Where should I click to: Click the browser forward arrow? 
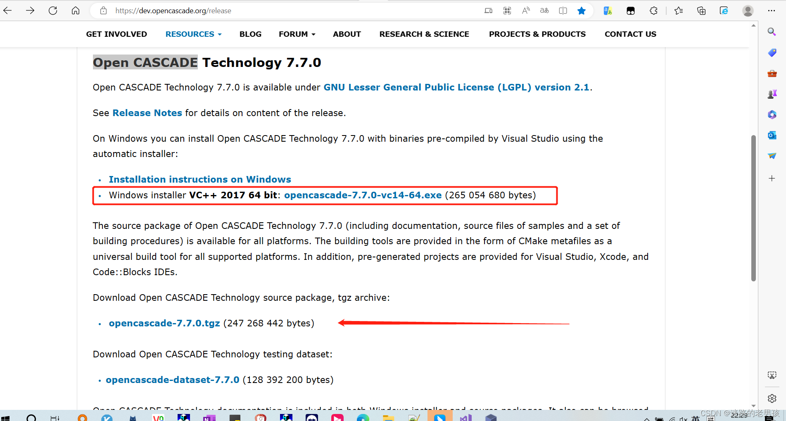(30, 11)
